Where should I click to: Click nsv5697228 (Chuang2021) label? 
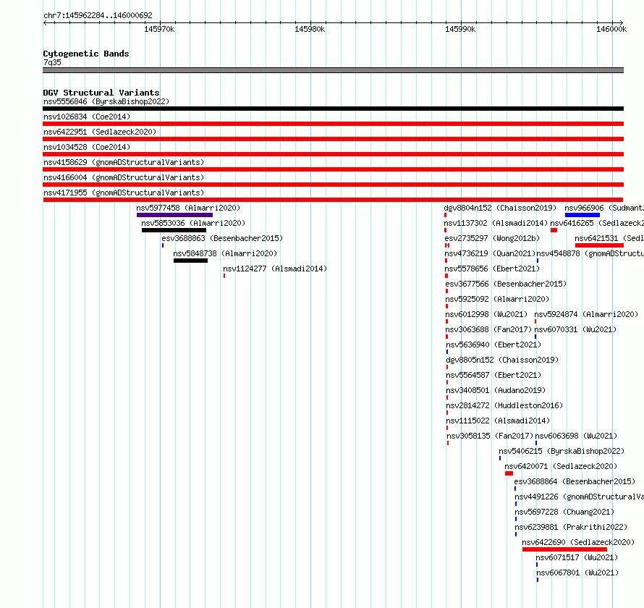(564, 512)
